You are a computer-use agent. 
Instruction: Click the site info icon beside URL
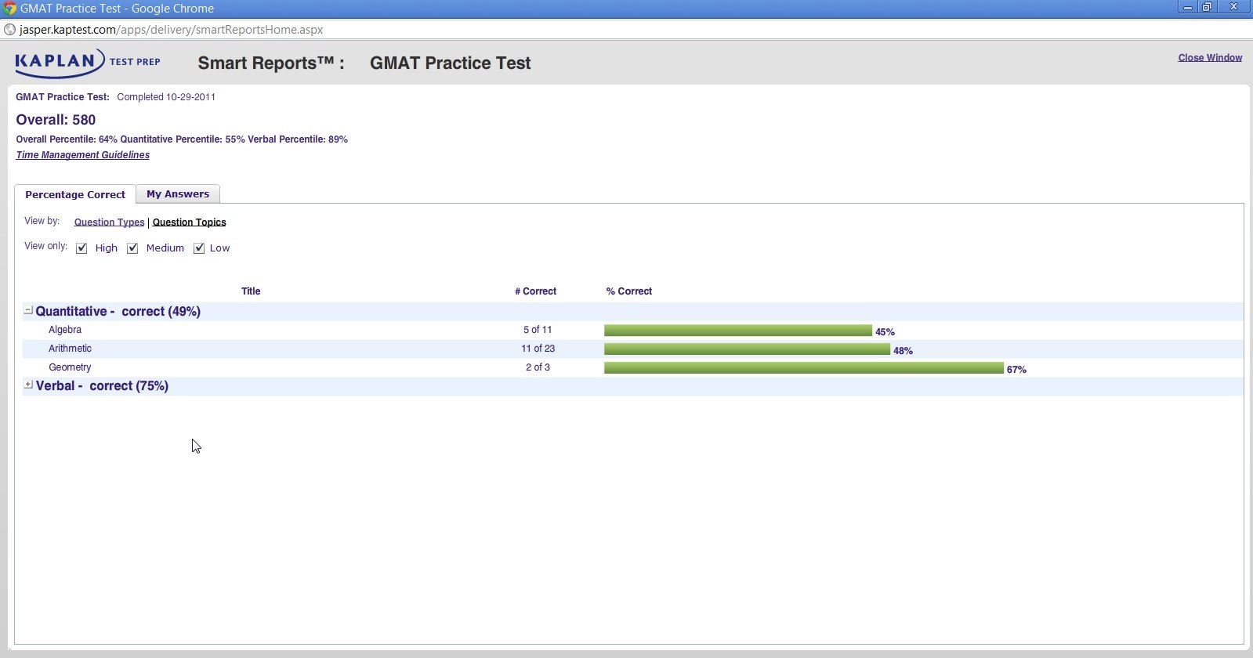[9, 30]
